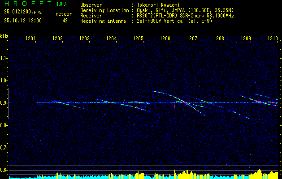This screenshot has width=282, height=179.
Task: Click the 1201 time axis label
Action: 30,38
